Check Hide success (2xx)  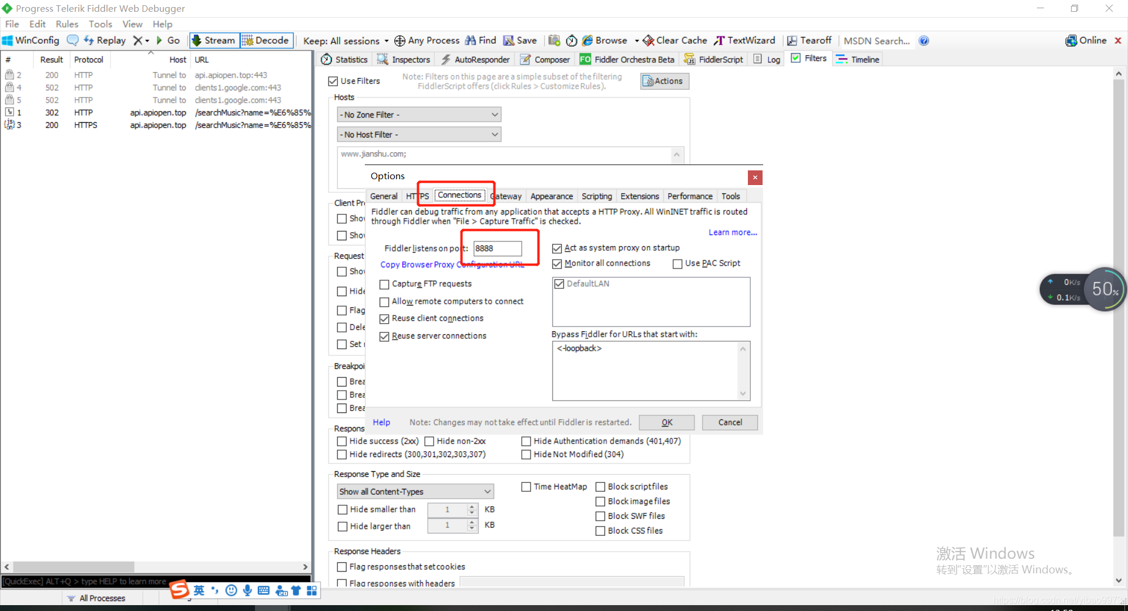pos(341,441)
